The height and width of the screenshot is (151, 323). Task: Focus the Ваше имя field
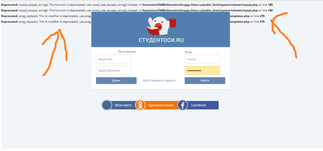coord(114,59)
